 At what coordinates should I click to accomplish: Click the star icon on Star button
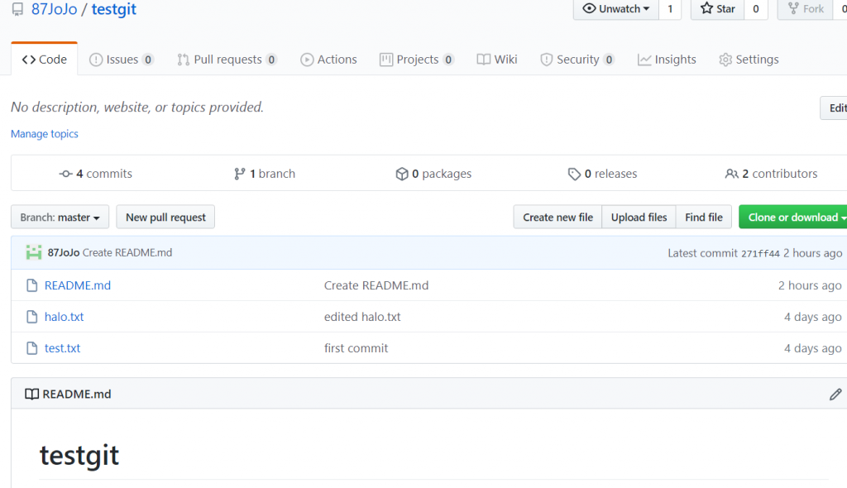(706, 8)
